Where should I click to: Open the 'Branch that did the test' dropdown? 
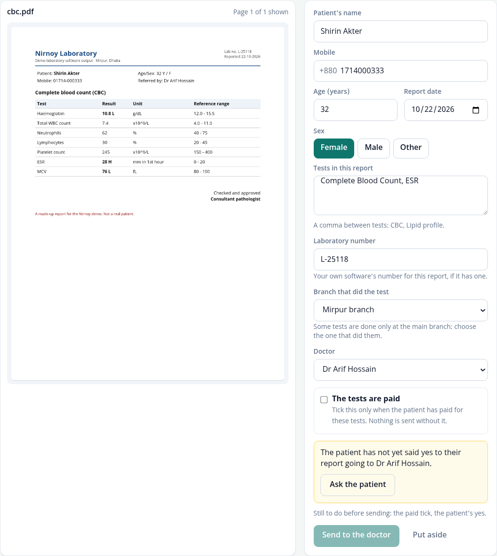(x=400, y=310)
